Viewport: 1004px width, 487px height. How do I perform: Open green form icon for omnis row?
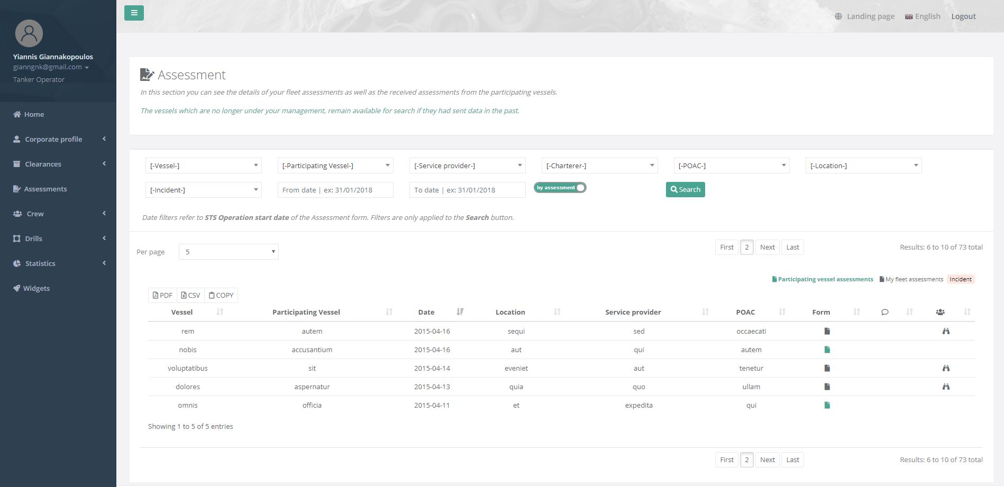click(827, 405)
